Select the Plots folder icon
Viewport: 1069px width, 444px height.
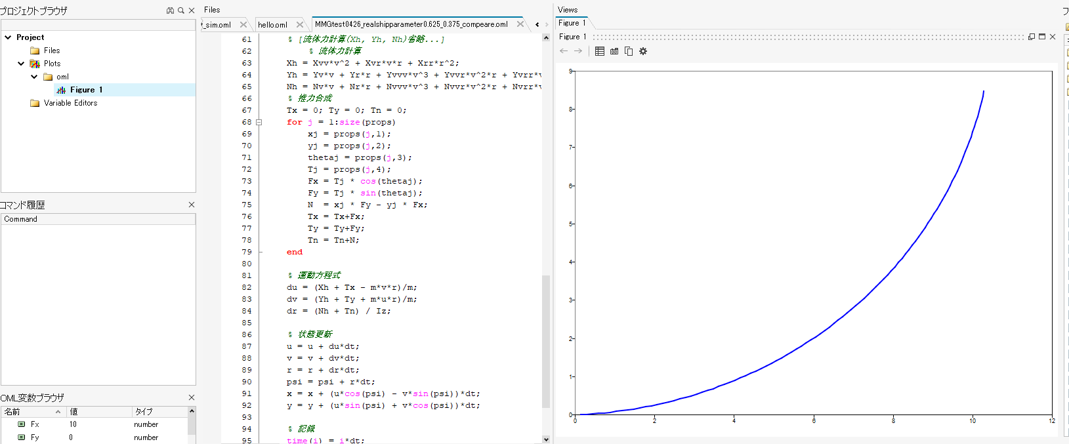point(35,64)
